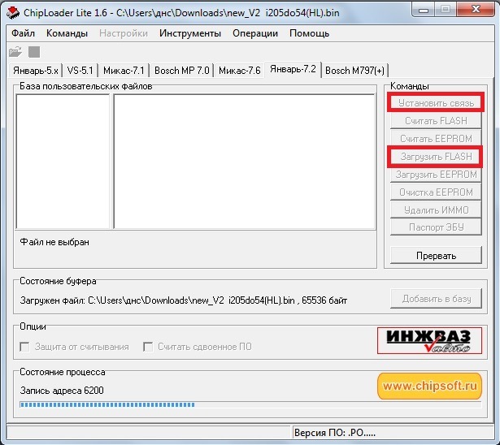500x445 pixels.
Task: Click the gray stop square toolbar icon
Action: point(34,52)
